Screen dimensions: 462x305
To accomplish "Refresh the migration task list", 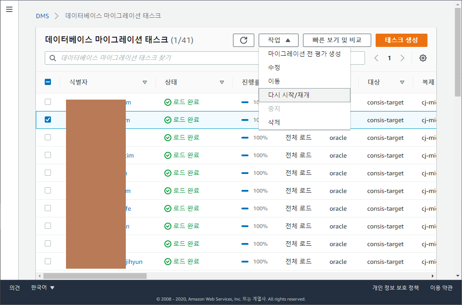I will (243, 40).
